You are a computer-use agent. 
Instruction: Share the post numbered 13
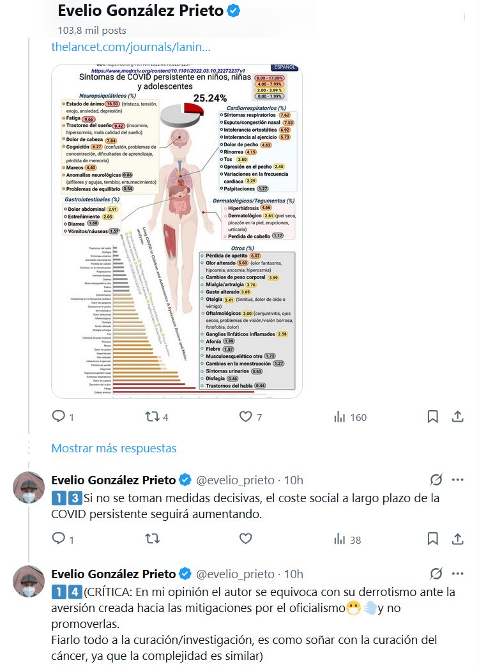point(457,539)
